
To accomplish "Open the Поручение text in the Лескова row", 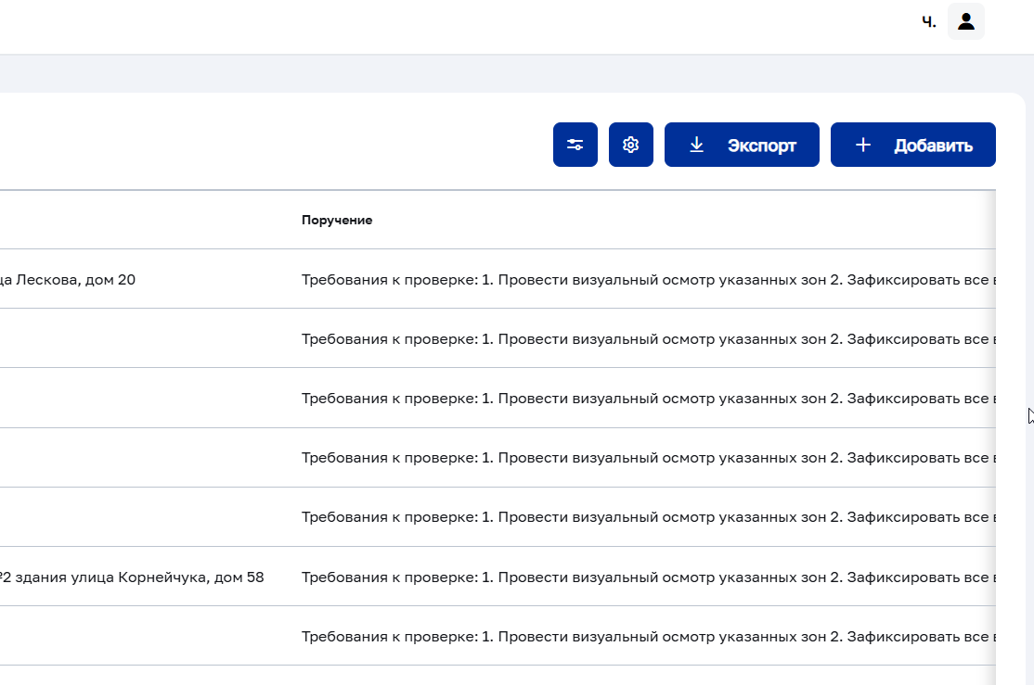I will click(648, 279).
